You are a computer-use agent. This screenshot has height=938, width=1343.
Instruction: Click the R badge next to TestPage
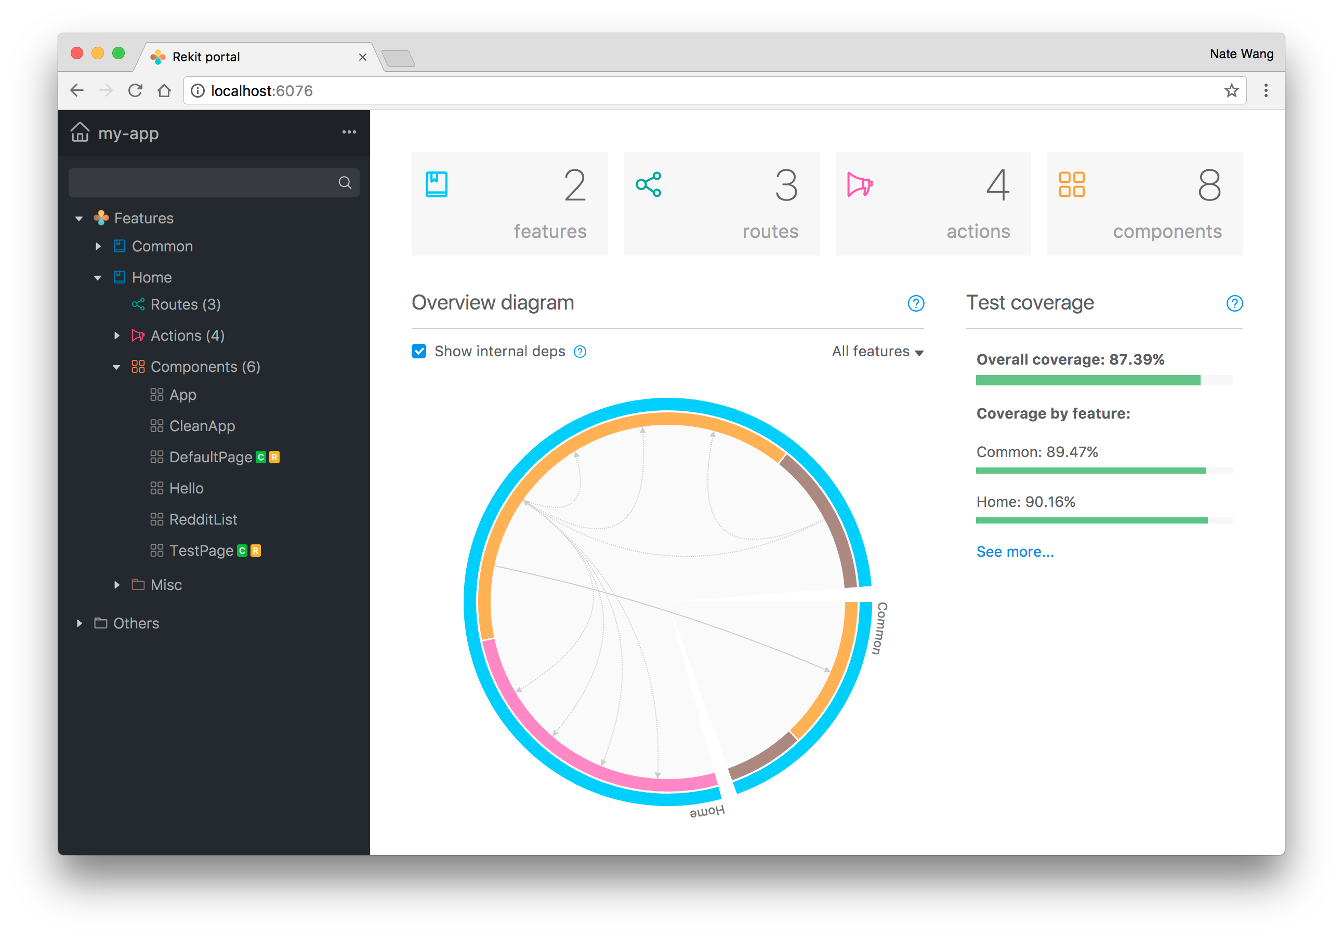click(256, 551)
